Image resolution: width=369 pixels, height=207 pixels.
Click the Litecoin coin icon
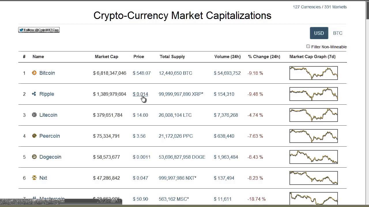(x=34, y=115)
